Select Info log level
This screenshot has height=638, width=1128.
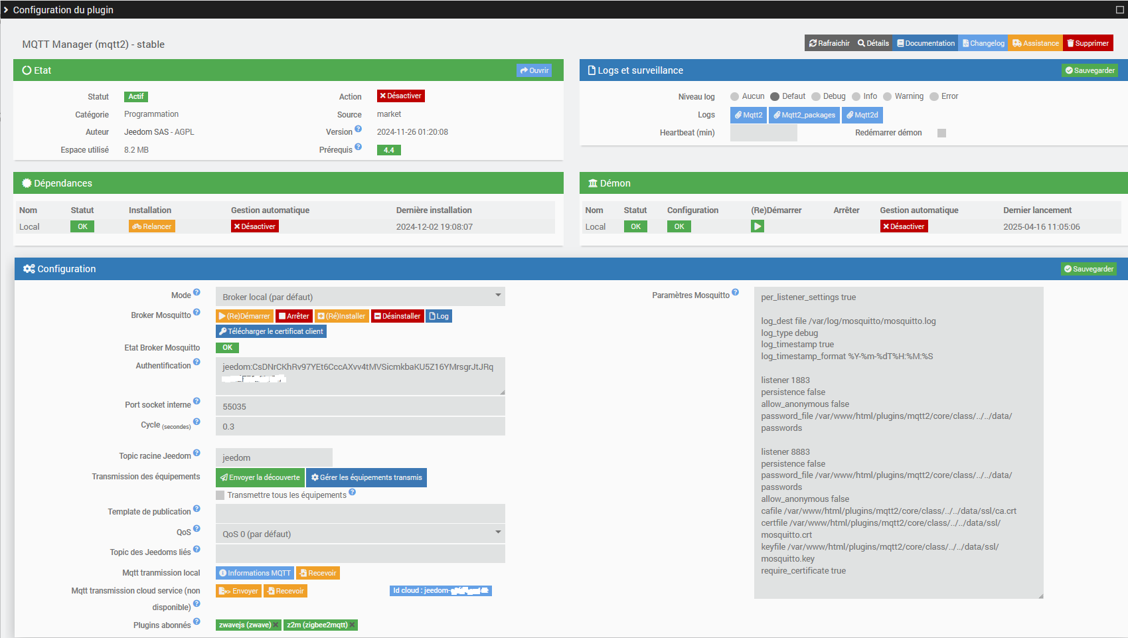point(856,96)
